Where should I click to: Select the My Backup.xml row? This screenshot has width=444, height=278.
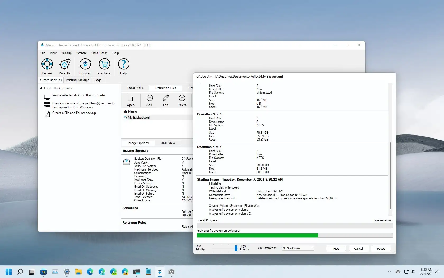click(157, 118)
